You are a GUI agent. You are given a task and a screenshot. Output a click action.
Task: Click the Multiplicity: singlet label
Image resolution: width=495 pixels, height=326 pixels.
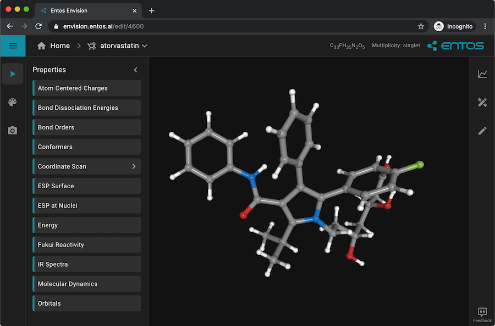396,46
